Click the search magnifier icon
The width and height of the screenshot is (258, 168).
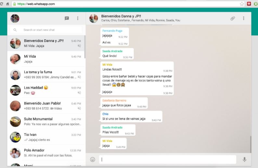[15, 30]
